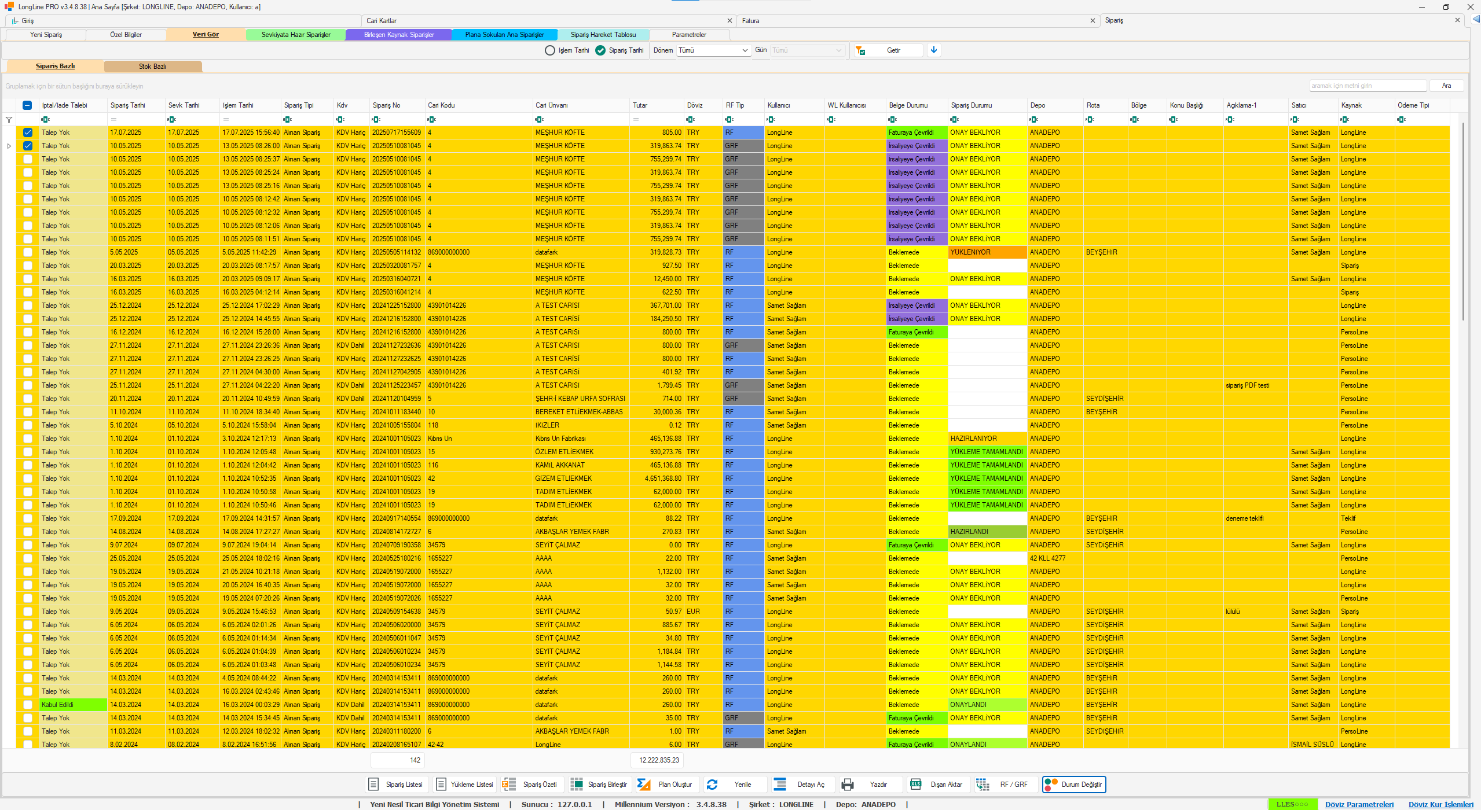Click the filter row funnel icon
The image size is (1481, 810).
tap(9, 120)
